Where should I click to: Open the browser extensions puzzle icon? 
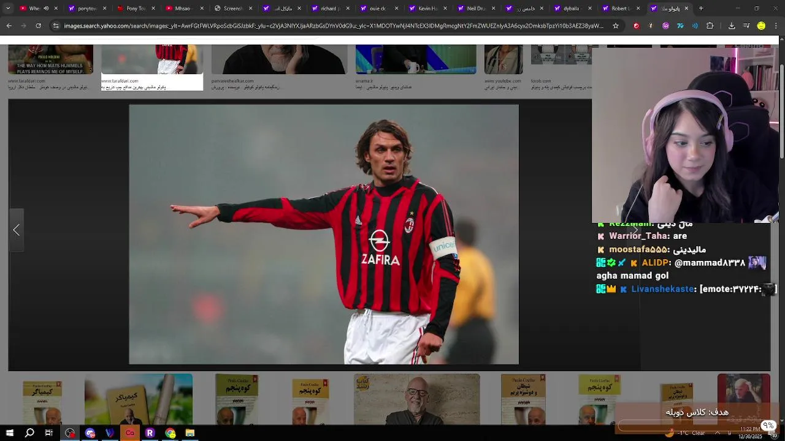(710, 26)
